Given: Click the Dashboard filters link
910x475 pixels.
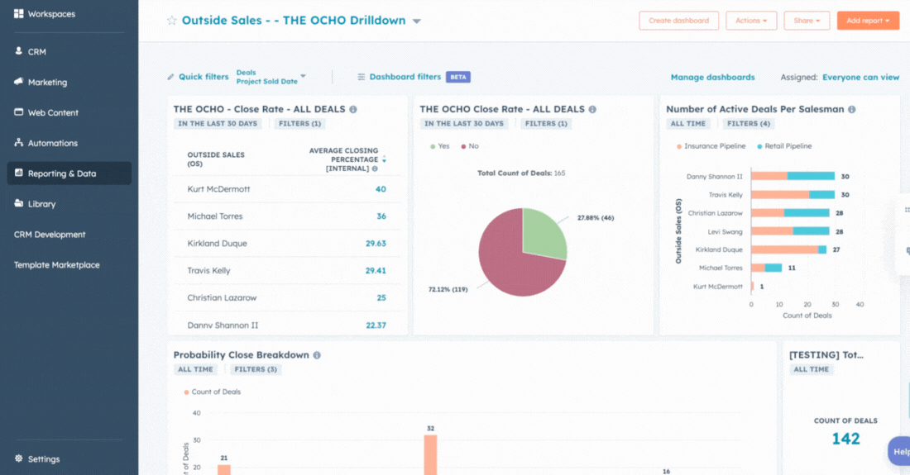Looking at the screenshot, I should pyautogui.click(x=405, y=77).
